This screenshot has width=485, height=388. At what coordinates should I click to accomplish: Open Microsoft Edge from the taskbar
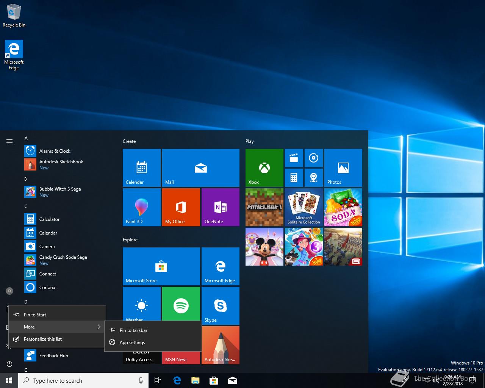pos(177,380)
